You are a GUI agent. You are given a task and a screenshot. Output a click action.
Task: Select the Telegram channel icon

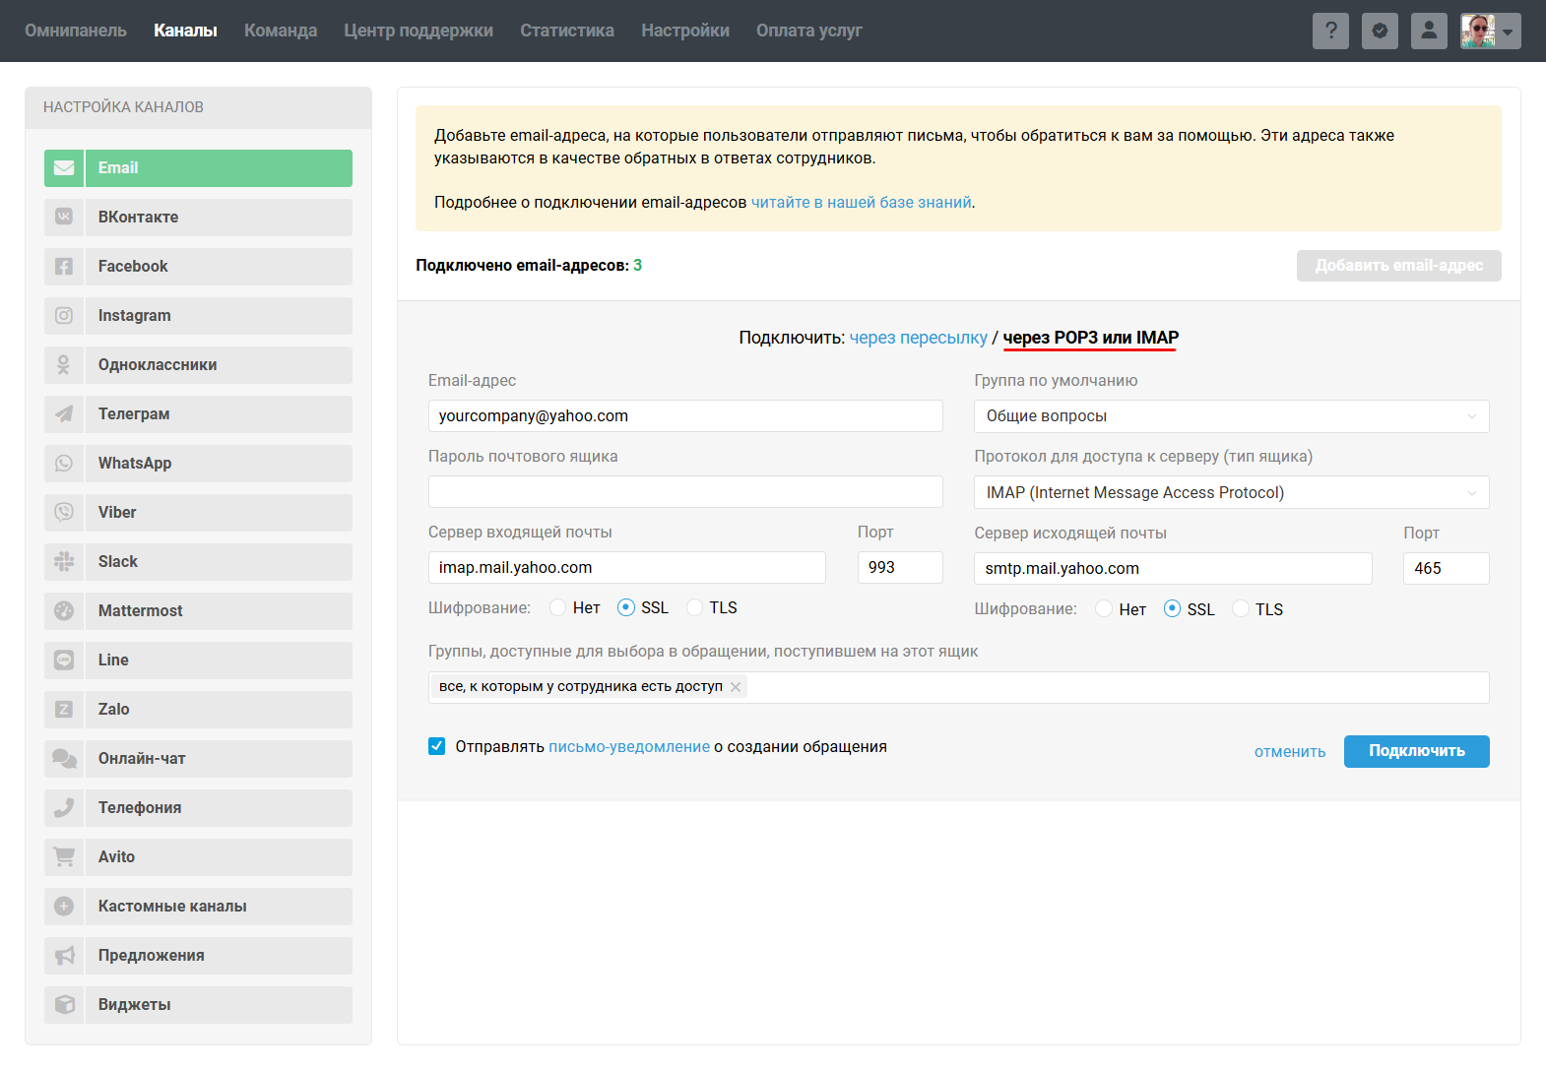pos(64,414)
